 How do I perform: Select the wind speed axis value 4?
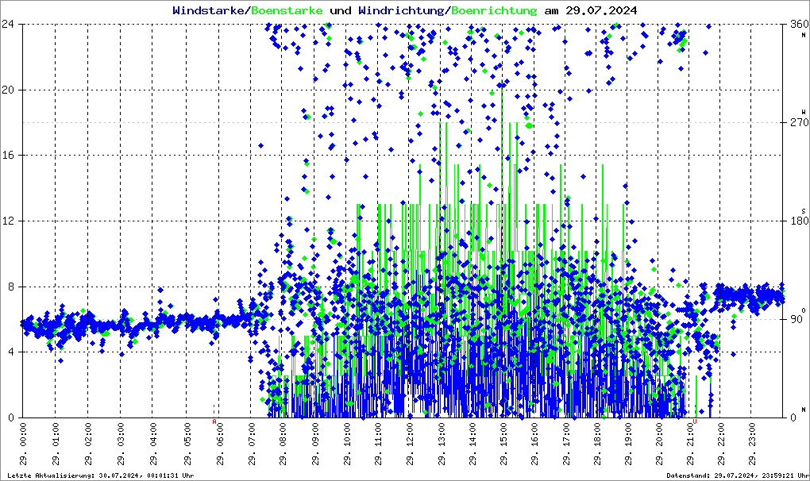pyautogui.click(x=11, y=352)
